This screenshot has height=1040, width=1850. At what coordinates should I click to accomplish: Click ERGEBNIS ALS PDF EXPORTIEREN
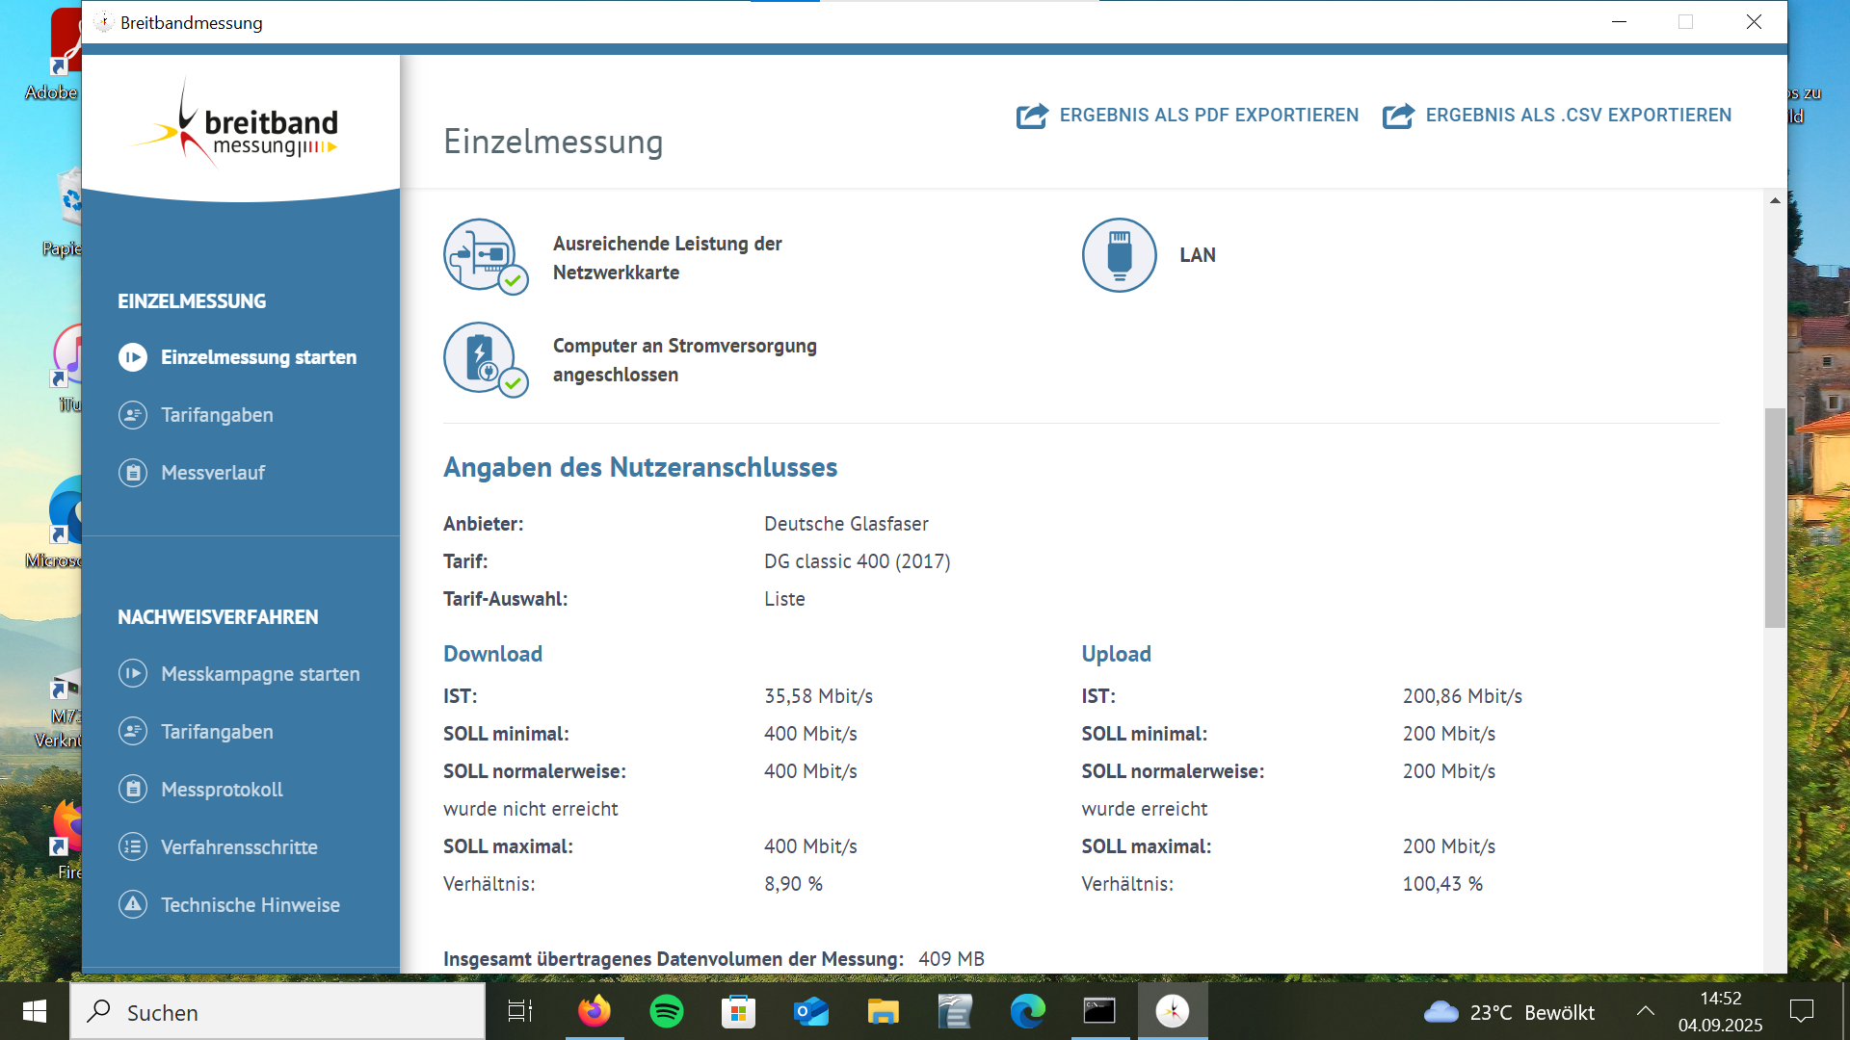tap(1187, 116)
